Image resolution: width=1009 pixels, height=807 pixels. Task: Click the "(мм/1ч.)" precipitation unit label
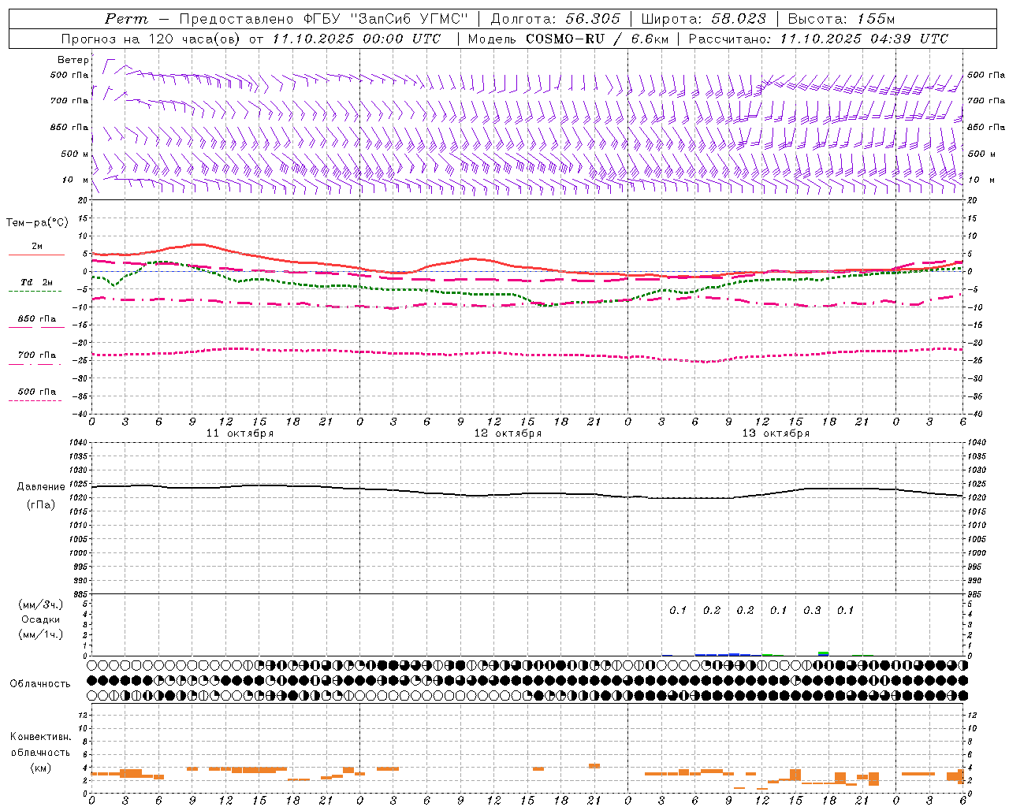[41, 634]
